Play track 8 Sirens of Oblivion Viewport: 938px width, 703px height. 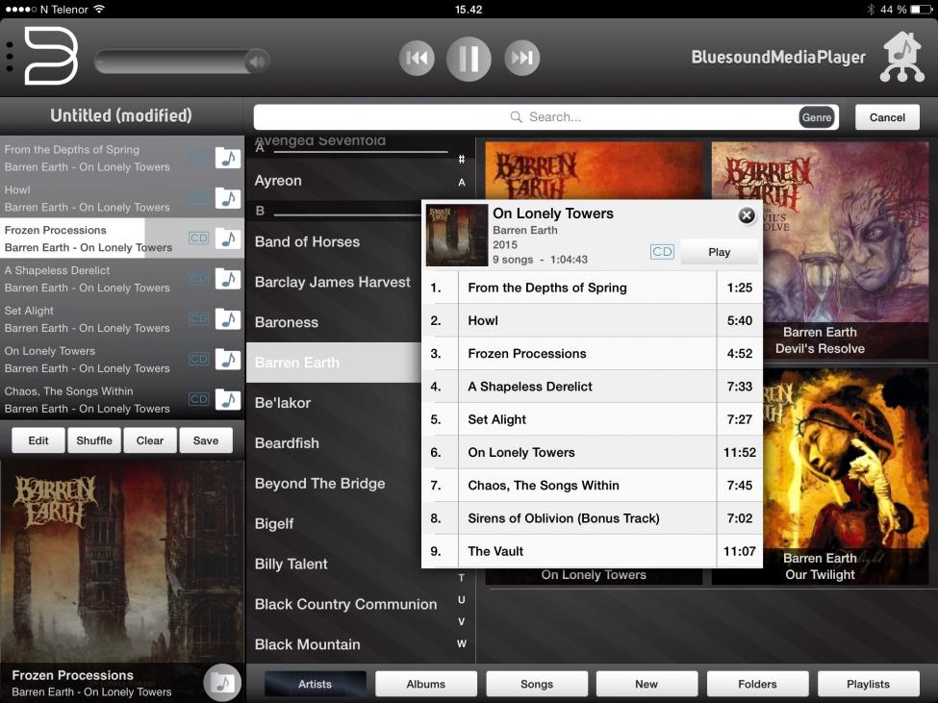[x=592, y=518]
